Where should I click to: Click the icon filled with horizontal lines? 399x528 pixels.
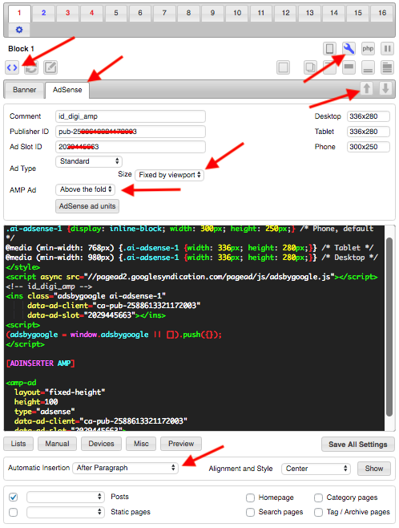(387, 67)
